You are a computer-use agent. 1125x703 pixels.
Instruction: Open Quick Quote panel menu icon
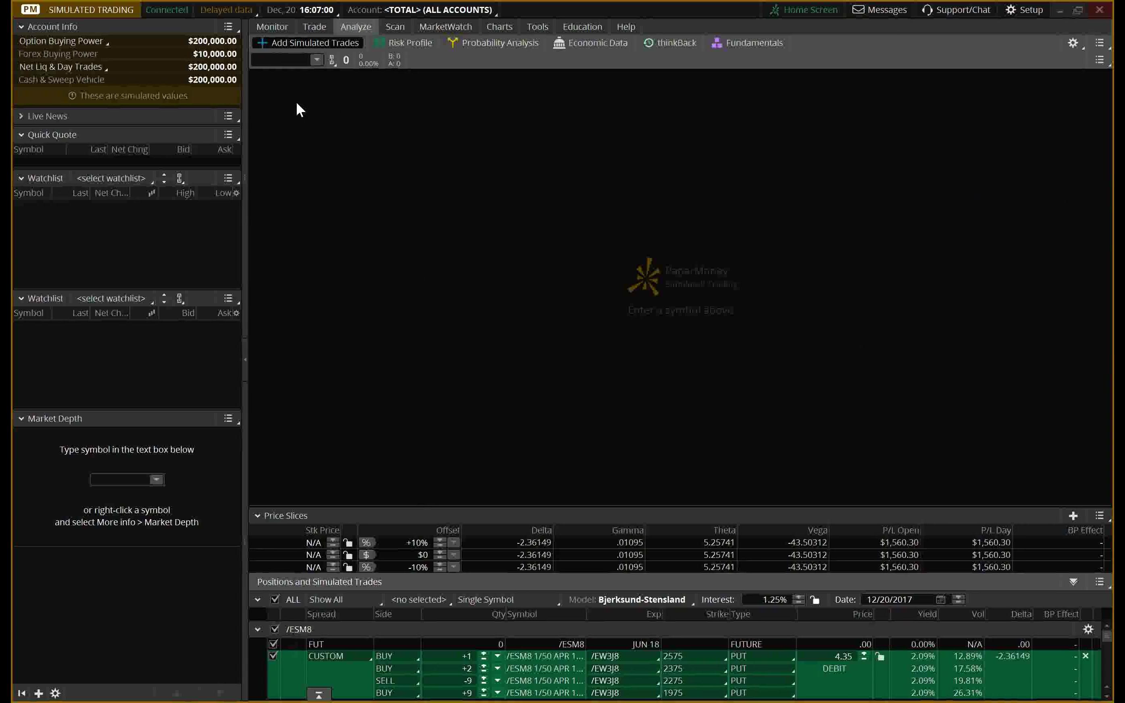(228, 134)
